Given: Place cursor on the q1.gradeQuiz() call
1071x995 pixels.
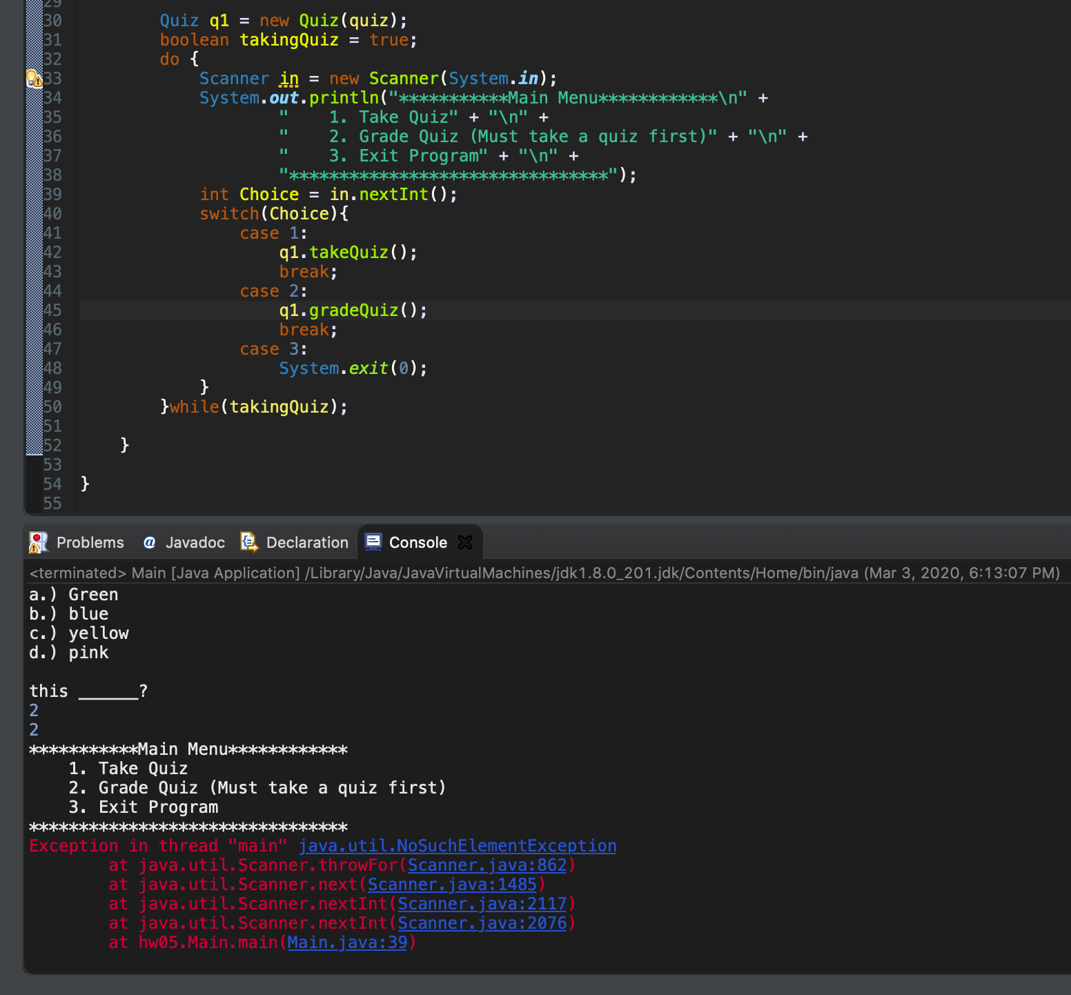Looking at the screenshot, I should coord(353,311).
